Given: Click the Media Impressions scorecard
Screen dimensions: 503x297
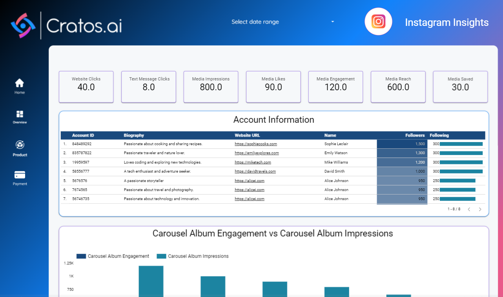Looking at the screenshot, I should [211, 87].
